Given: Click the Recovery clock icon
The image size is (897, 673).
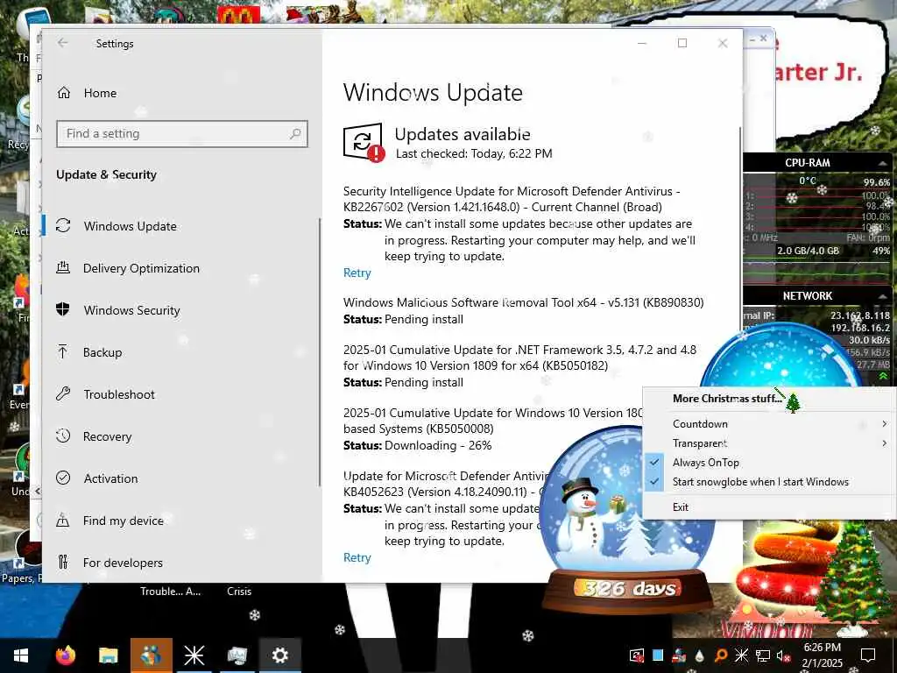Looking at the screenshot, I should (x=63, y=436).
